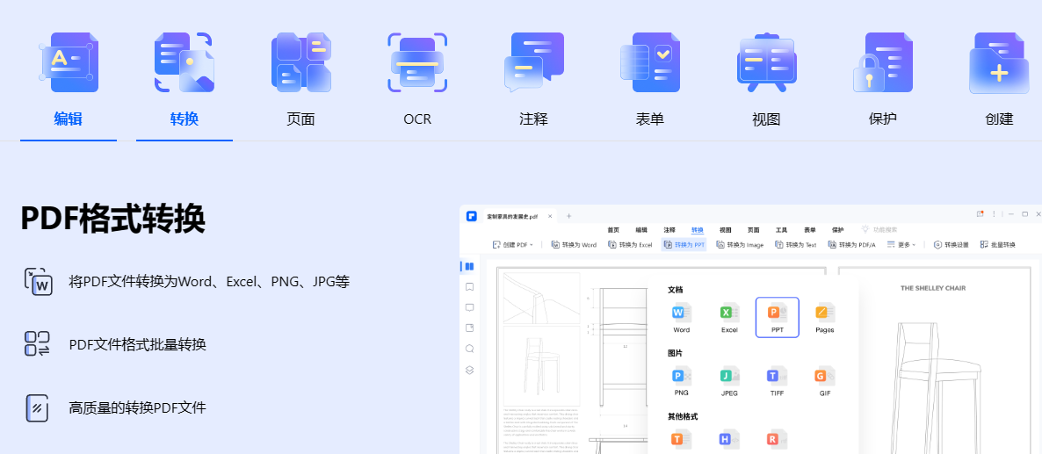
Task: Click THE SHELLEY CHAIR page title
Action: (x=933, y=288)
